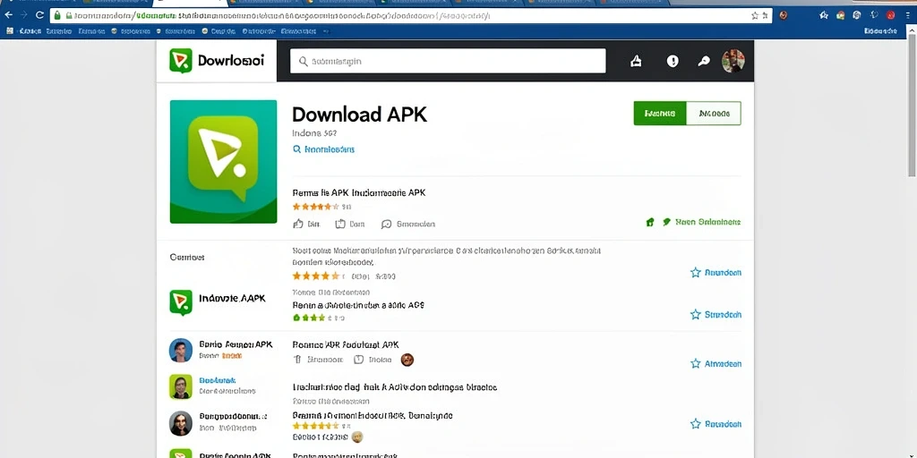
Task: Click the green leaf icon left of green link
Action: (666, 222)
